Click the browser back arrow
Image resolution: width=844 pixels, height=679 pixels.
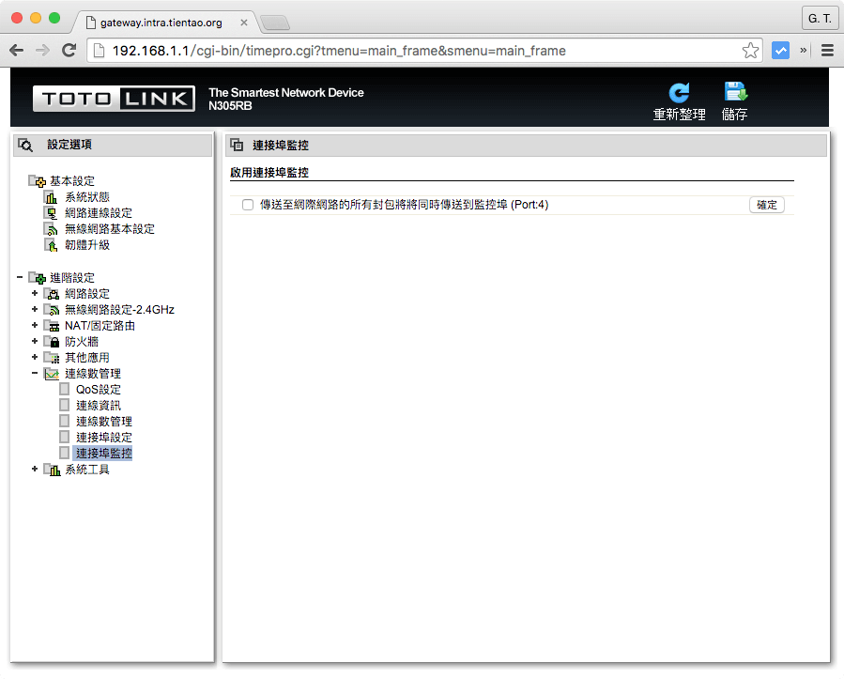[17, 51]
